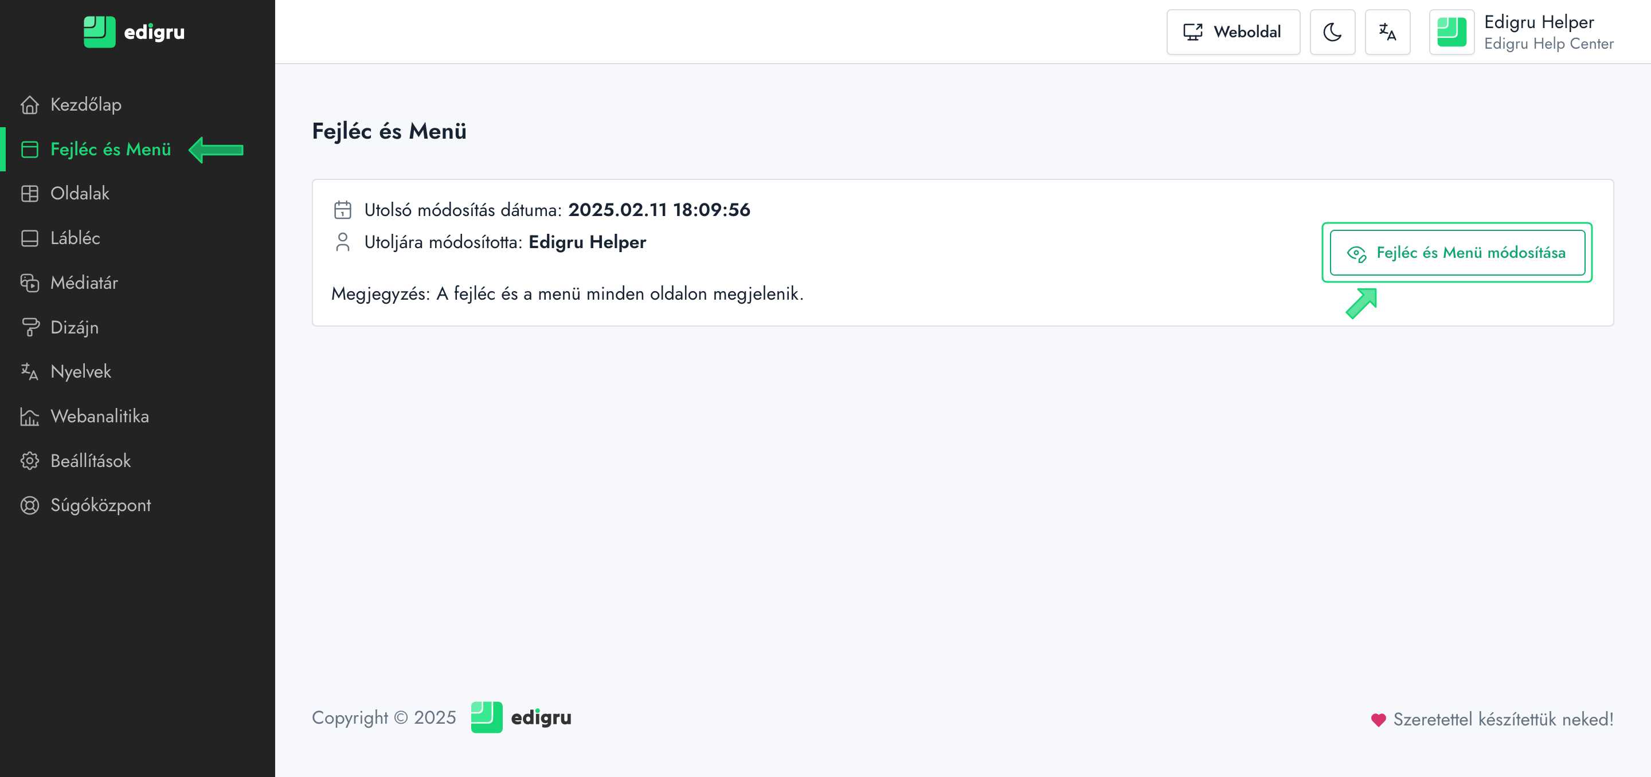Click the Edigru Helper avatar image
Viewport: 1651px width, 777px height.
(x=1451, y=32)
